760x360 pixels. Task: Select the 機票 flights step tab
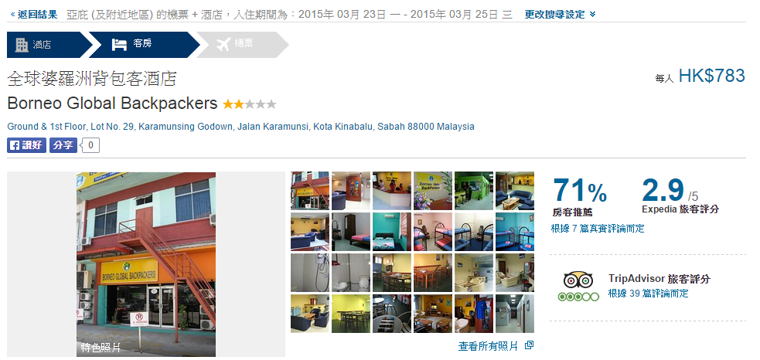[x=242, y=45]
